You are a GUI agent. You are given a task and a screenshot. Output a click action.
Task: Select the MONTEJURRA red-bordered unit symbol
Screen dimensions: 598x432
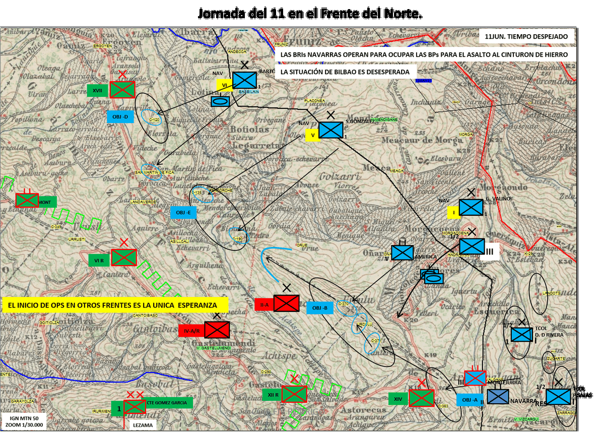coord(475,378)
